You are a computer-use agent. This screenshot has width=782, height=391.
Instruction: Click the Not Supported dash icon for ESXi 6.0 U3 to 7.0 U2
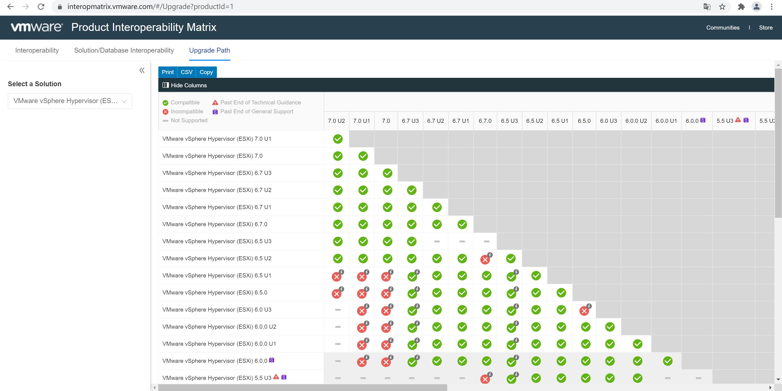(x=337, y=310)
